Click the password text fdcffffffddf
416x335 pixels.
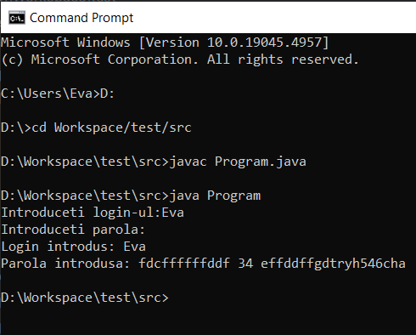pyautogui.click(x=184, y=264)
